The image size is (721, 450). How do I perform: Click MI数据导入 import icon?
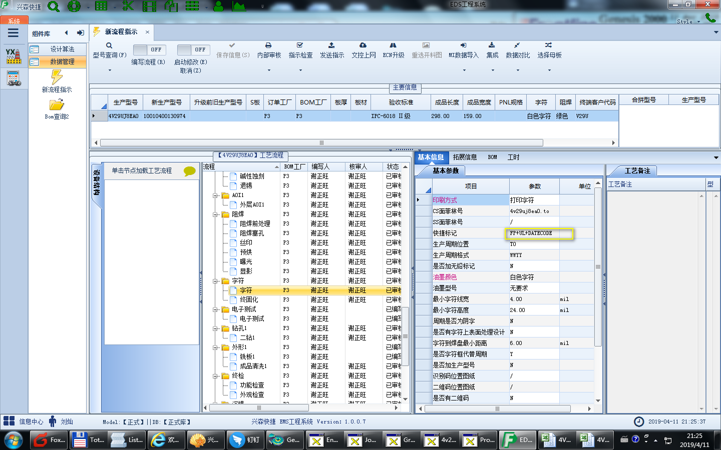click(x=463, y=45)
